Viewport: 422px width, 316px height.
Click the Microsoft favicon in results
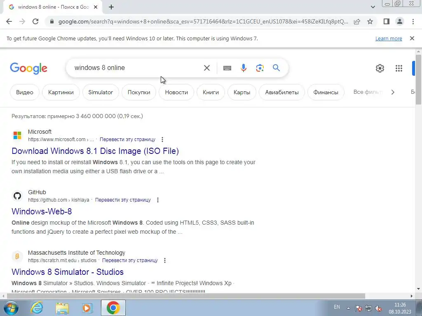pos(17,135)
